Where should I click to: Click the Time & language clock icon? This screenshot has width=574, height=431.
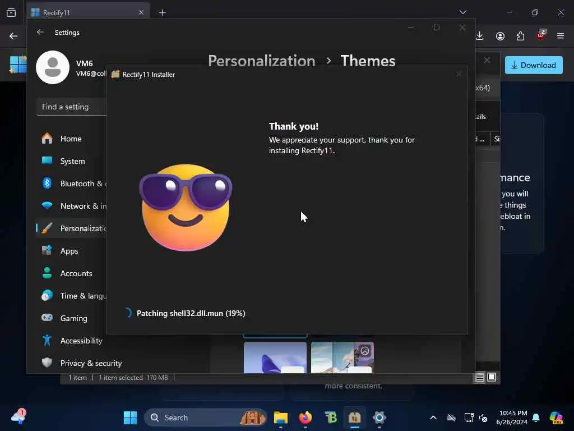47,295
